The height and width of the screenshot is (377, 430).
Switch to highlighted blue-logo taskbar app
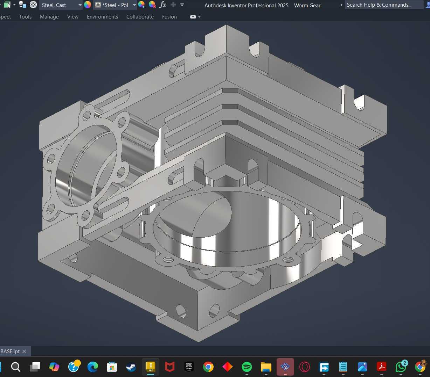285,367
